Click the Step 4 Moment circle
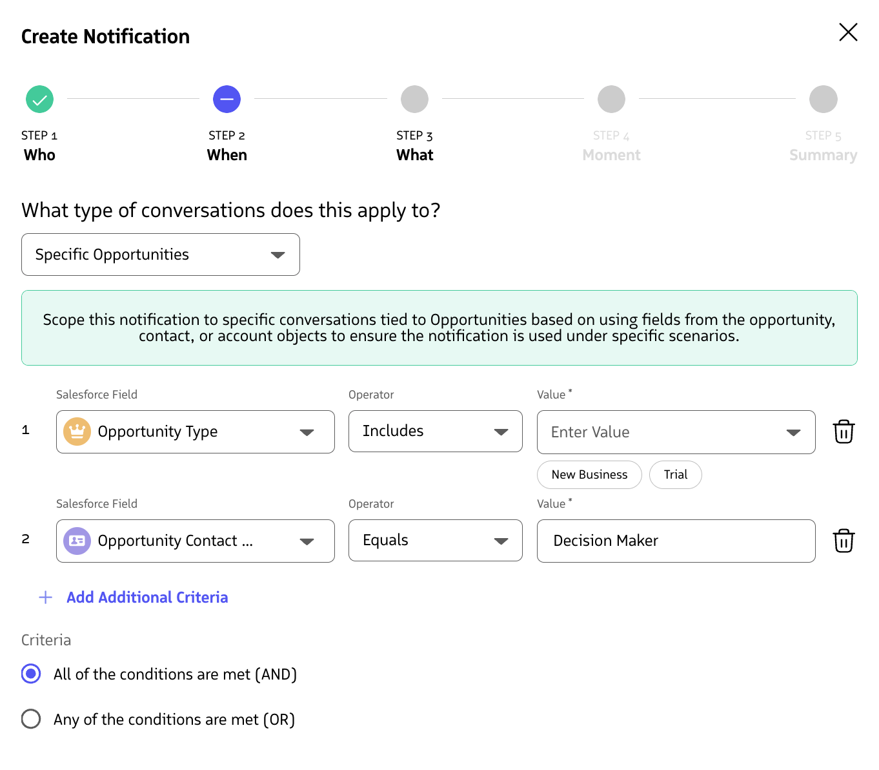The width and height of the screenshot is (879, 770). (x=611, y=99)
